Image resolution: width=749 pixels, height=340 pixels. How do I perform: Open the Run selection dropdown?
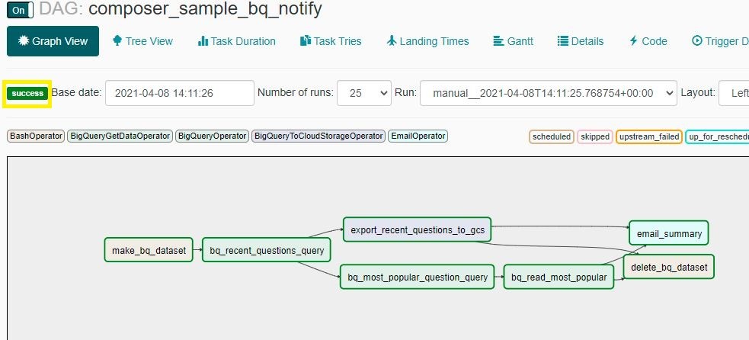(548, 93)
